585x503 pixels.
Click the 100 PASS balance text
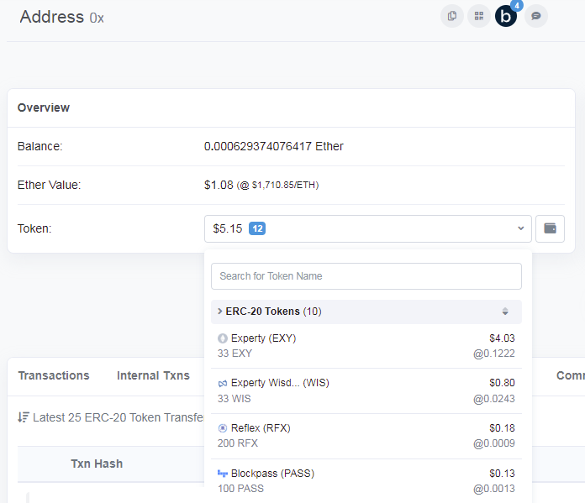(240, 489)
